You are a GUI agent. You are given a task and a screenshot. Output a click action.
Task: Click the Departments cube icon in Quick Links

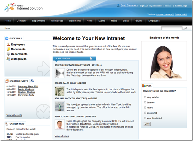[8, 54]
